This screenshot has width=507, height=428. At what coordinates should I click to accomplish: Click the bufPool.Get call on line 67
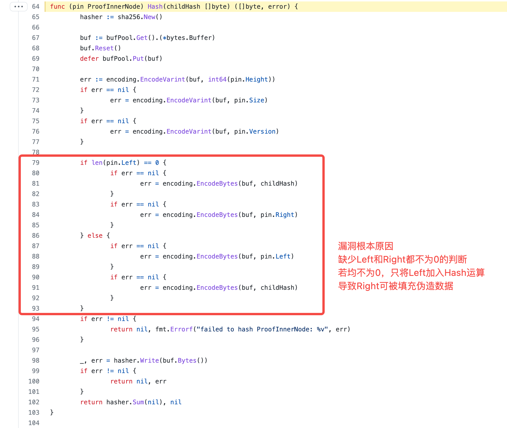click(x=127, y=38)
